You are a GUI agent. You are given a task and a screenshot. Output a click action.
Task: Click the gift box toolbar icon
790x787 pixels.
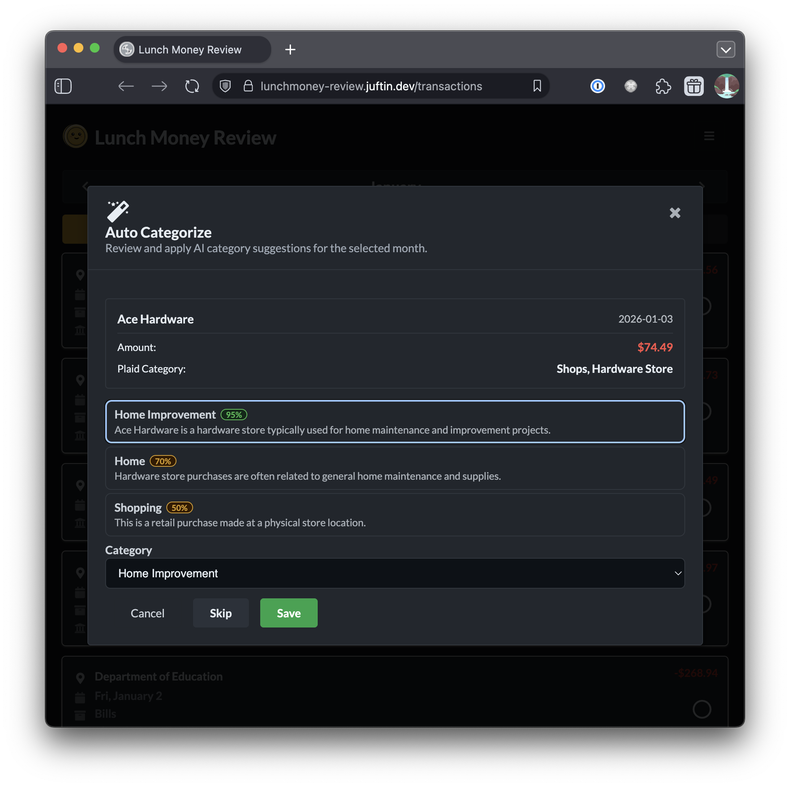click(x=694, y=86)
